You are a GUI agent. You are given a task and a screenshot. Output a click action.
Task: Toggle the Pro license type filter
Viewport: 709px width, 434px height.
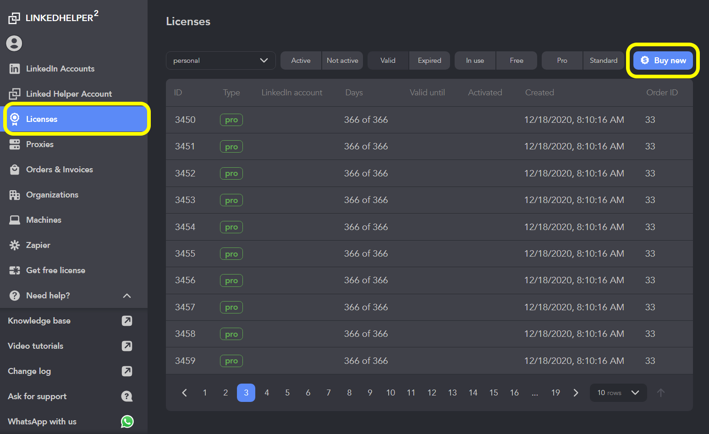coord(562,60)
